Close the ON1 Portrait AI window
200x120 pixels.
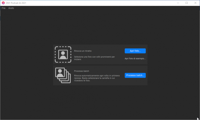pyautogui.click(x=195, y=3)
